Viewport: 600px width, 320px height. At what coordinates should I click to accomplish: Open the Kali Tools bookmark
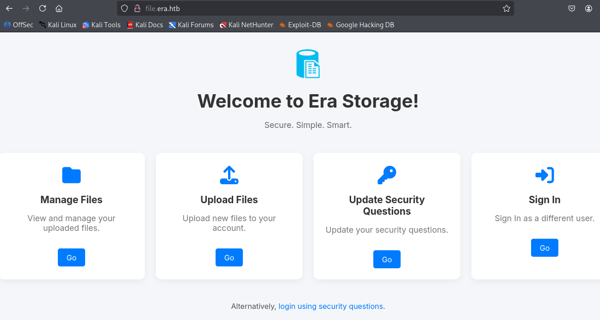(x=101, y=25)
